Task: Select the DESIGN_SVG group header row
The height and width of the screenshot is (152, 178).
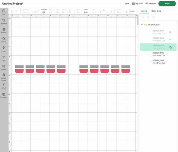Action: click(158, 25)
